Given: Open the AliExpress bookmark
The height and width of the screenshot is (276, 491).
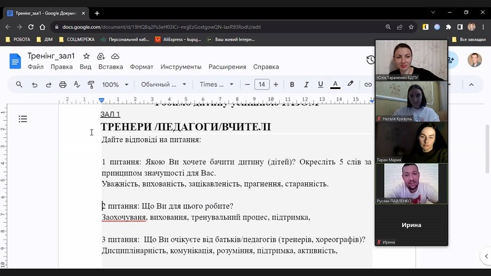Looking at the screenshot, I should pyautogui.click(x=178, y=39).
